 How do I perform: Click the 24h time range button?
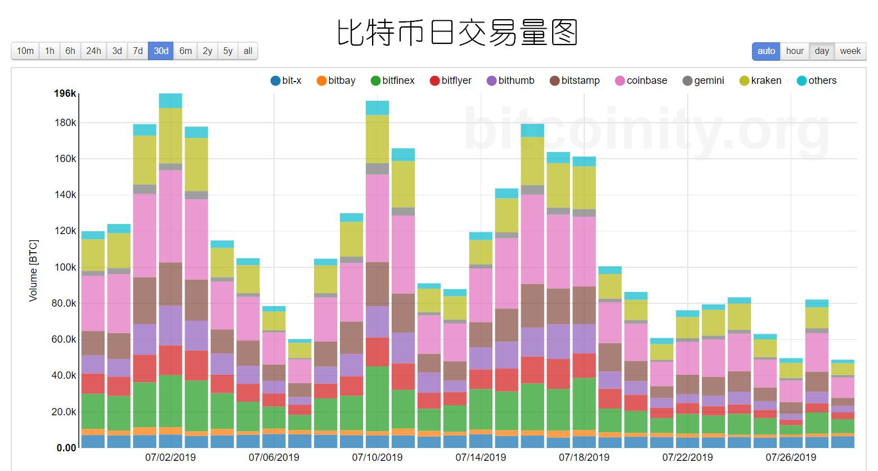(x=93, y=51)
